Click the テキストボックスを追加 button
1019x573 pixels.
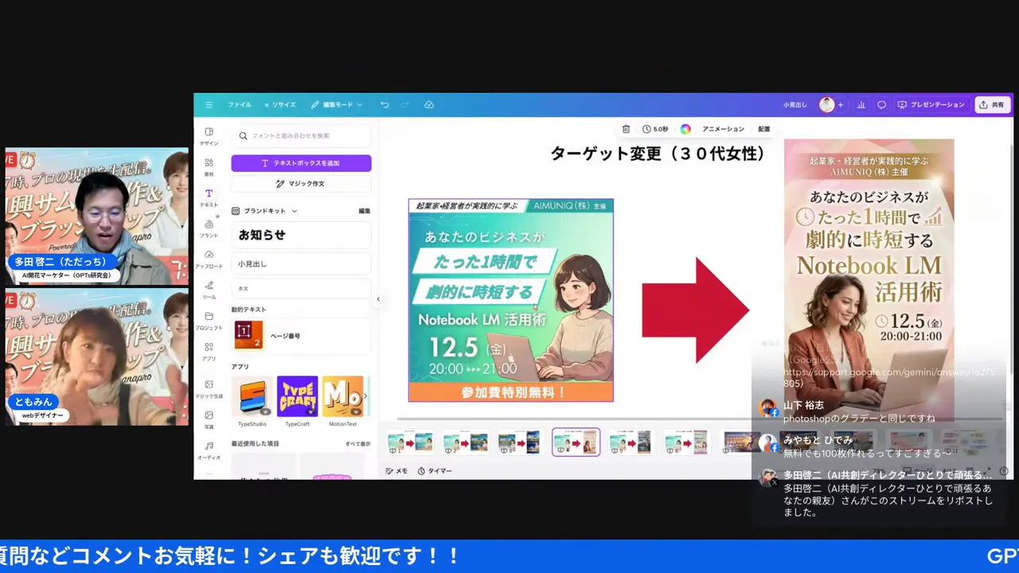[x=301, y=162]
